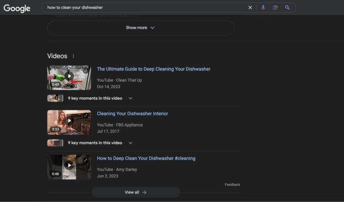
Task: Play the Ultimate Guide video thumbnail
Action: pos(69,78)
